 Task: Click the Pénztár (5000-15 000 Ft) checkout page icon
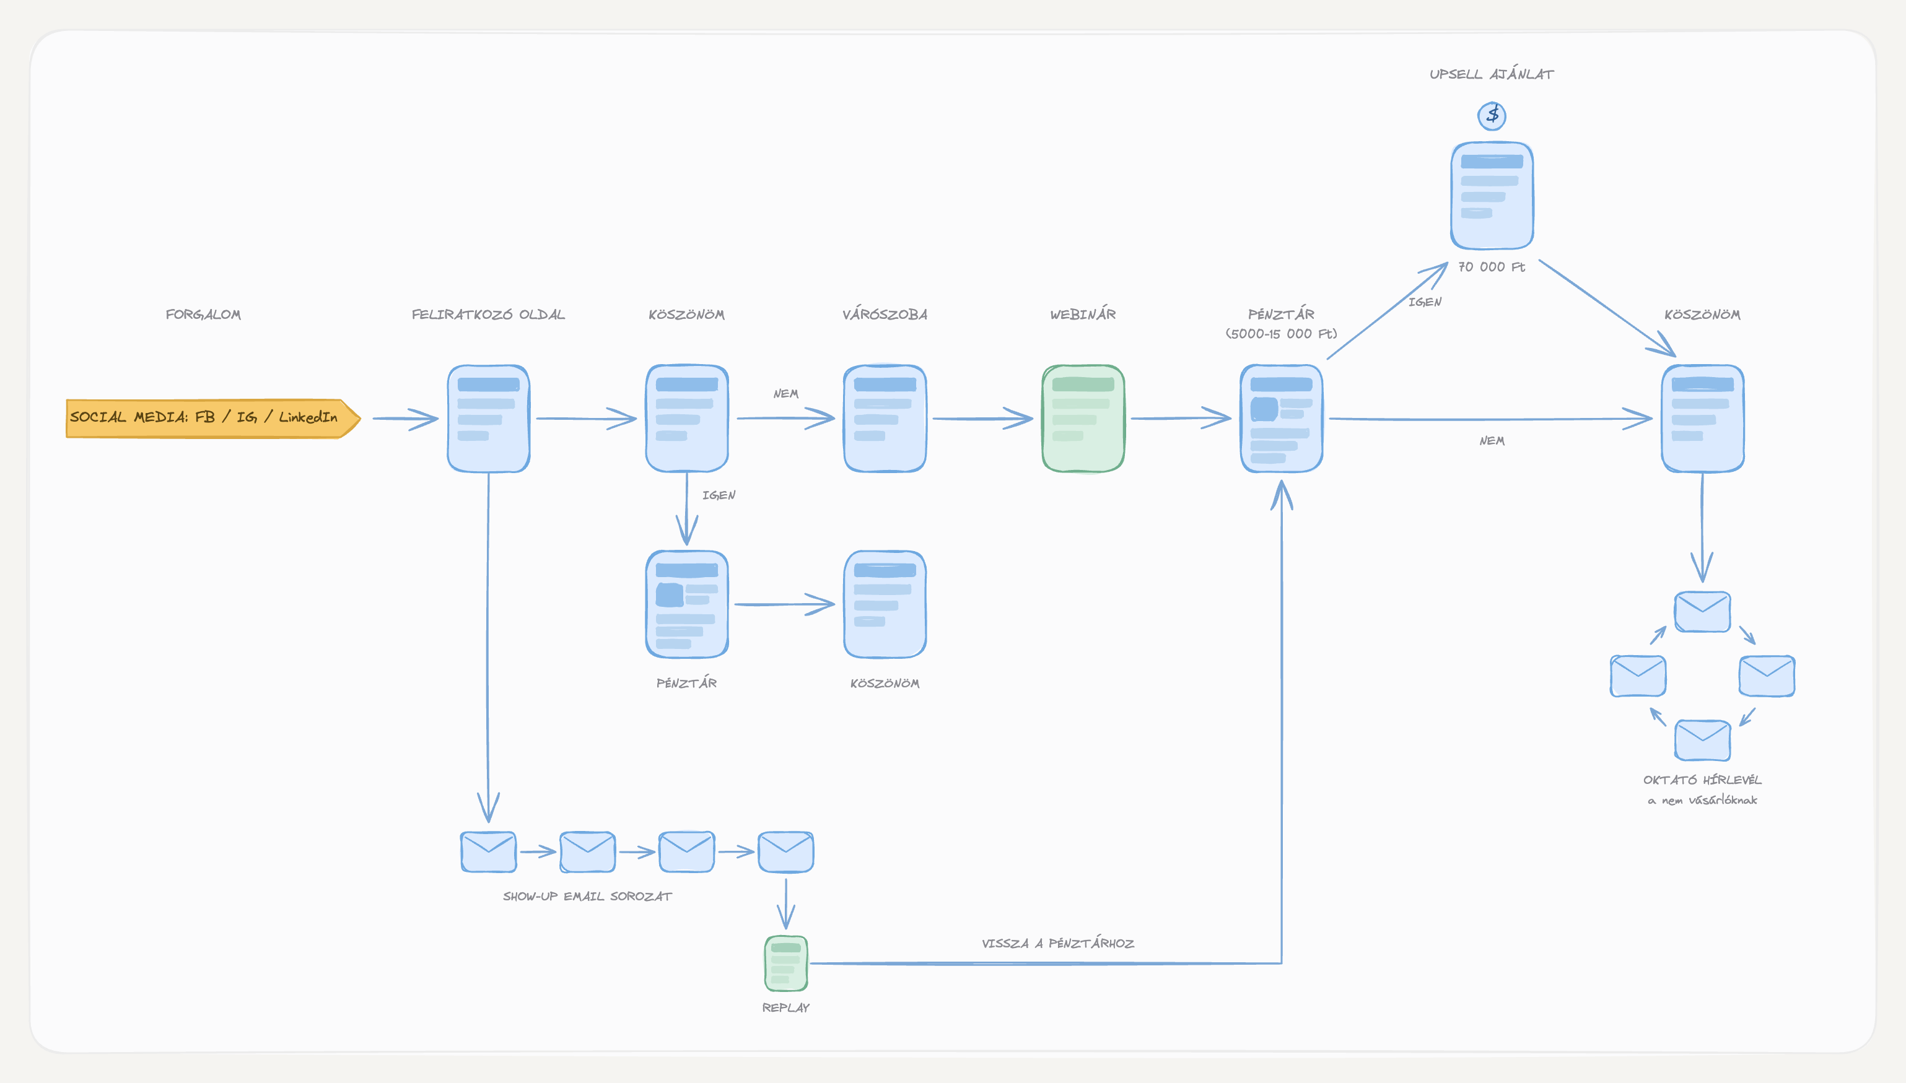click(1281, 418)
